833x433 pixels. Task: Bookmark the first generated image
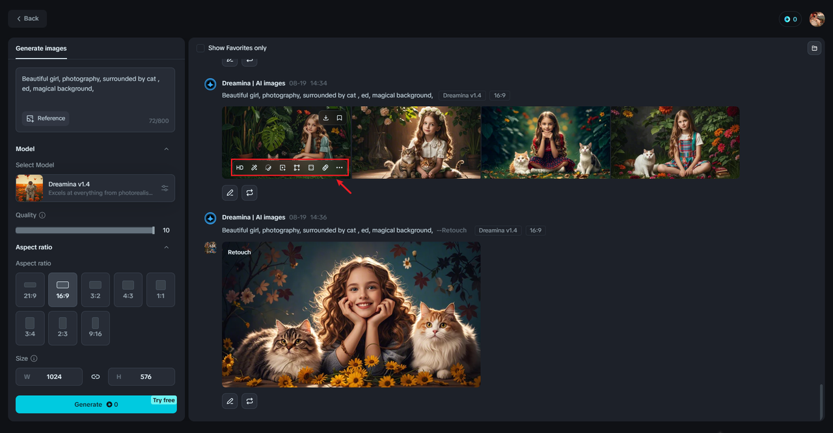[340, 118]
